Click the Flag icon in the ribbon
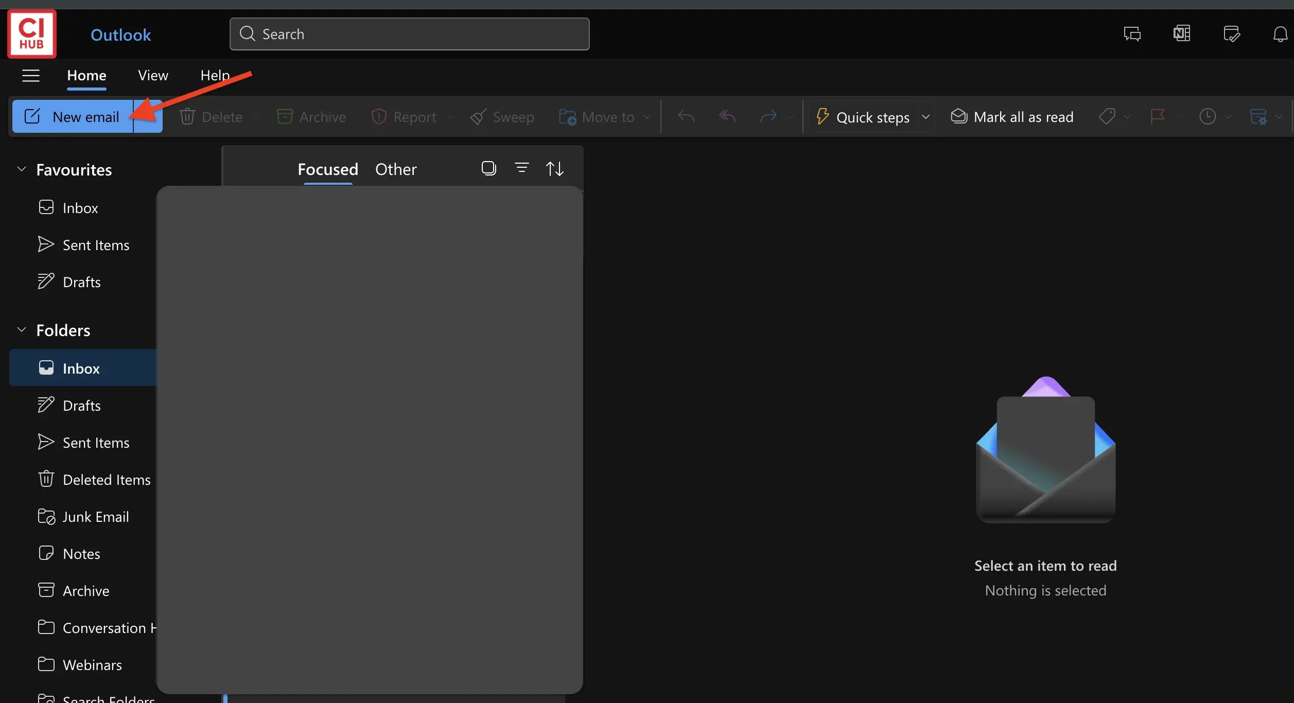This screenshot has width=1294, height=703. click(x=1158, y=116)
